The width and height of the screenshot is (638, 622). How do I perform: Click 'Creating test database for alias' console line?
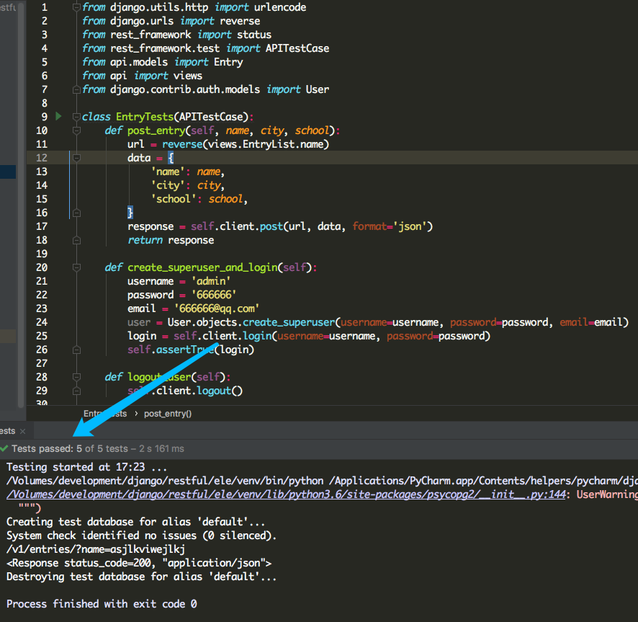pyautogui.click(x=135, y=522)
